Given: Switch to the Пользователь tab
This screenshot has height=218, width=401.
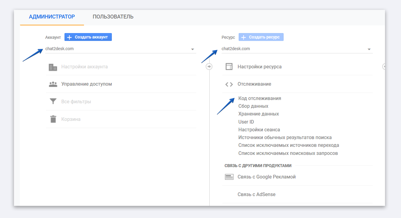Looking at the screenshot, I should [x=113, y=17].
